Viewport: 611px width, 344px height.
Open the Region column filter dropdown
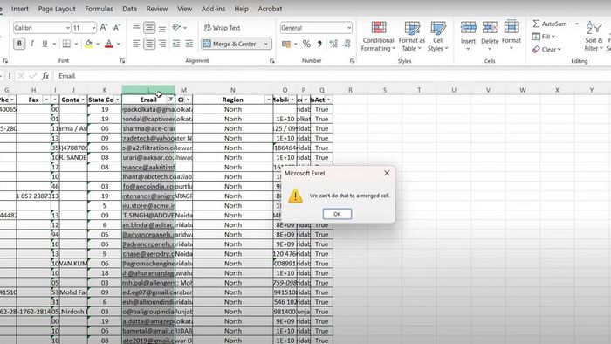click(269, 100)
